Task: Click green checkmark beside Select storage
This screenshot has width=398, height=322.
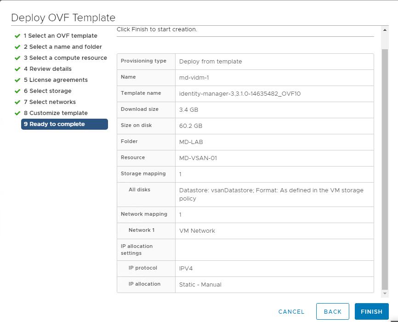Action: pos(17,91)
